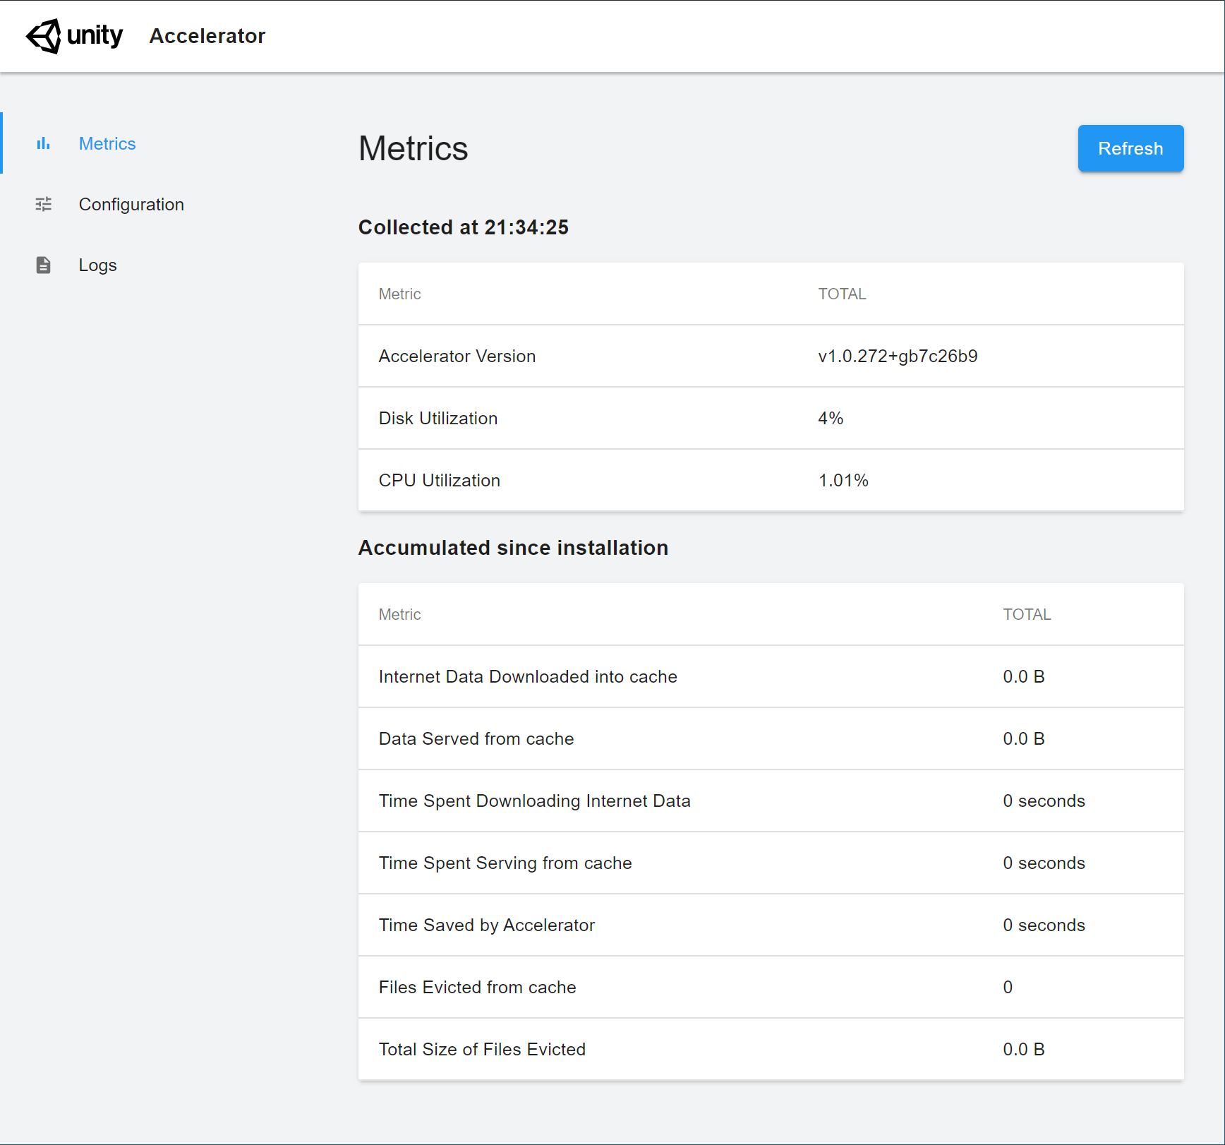
Task: Click 'Time Saved by Accelerator' label
Action: click(x=487, y=925)
